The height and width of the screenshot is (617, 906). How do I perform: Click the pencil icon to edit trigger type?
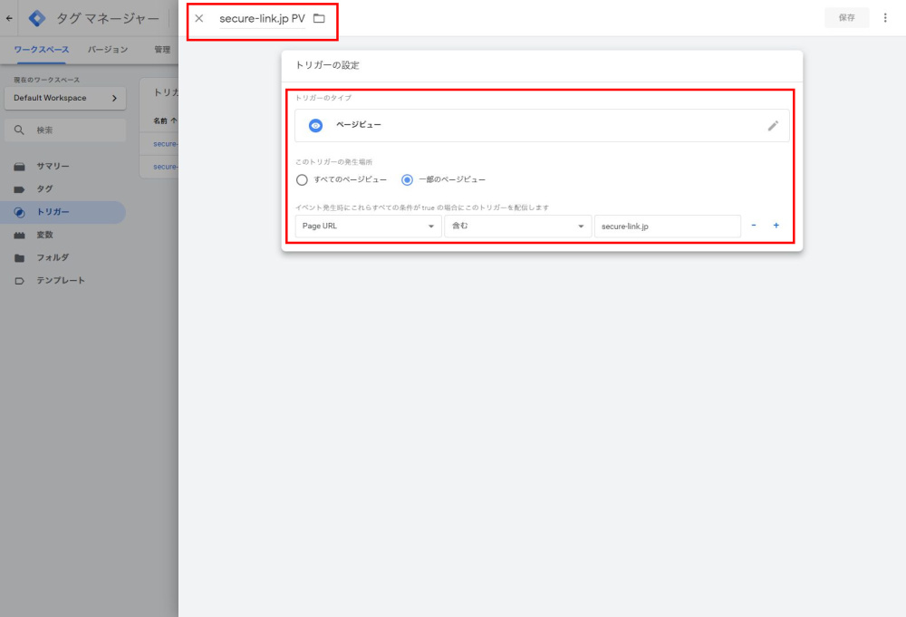click(x=773, y=126)
